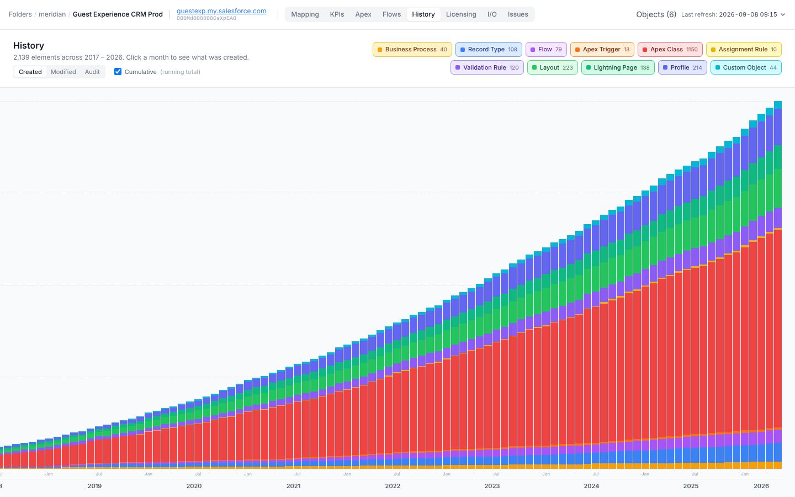Viewport: 795px width, 497px height.
Task: Open the I/O tab
Action: click(x=492, y=14)
